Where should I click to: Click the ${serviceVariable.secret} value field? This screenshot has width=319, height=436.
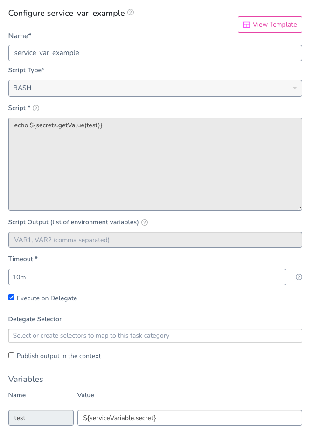(190, 418)
